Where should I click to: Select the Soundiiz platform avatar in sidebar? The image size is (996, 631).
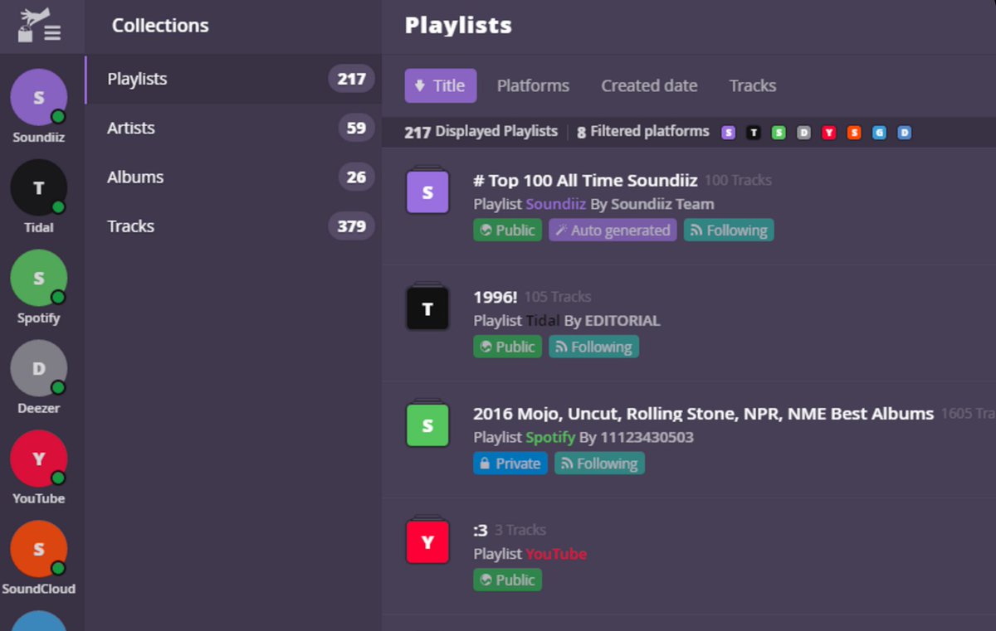(38, 98)
